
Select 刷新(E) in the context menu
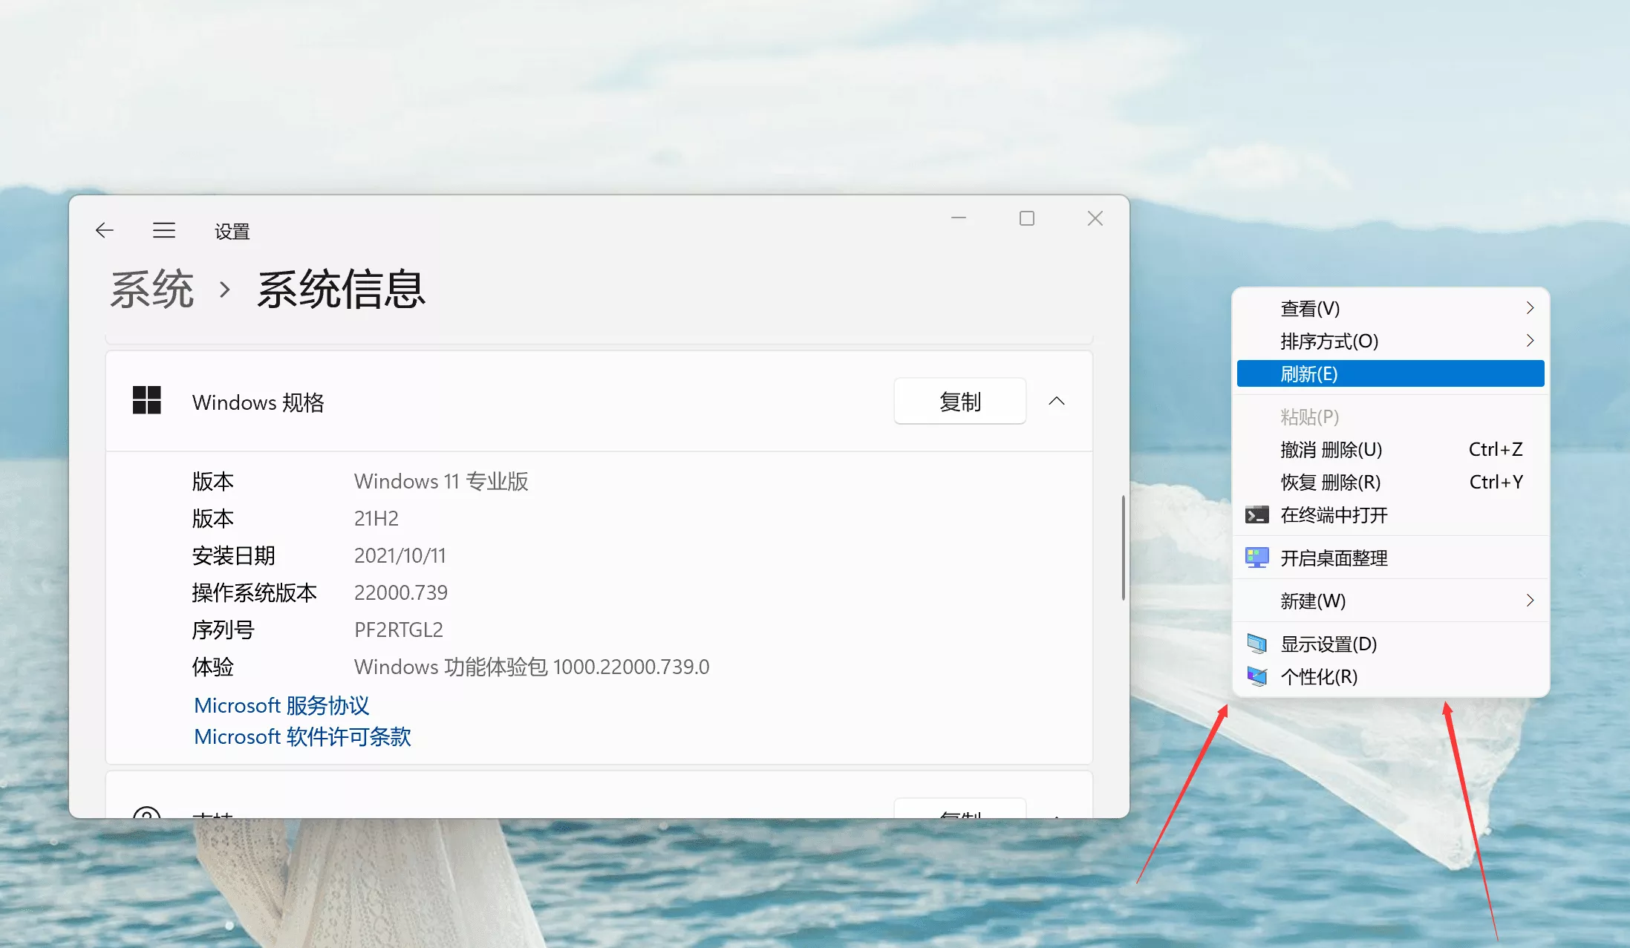[x=1390, y=373]
